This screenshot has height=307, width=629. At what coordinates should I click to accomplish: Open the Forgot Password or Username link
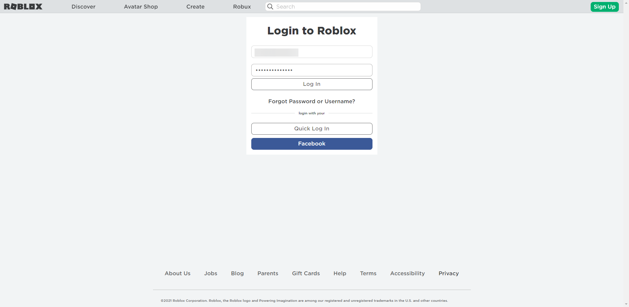[x=312, y=101]
